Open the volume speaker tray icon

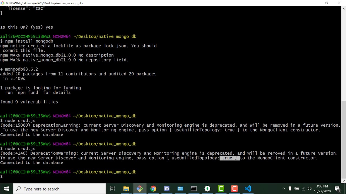[310, 189]
